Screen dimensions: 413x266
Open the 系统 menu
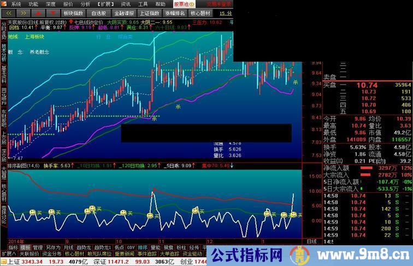click(16, 3)
